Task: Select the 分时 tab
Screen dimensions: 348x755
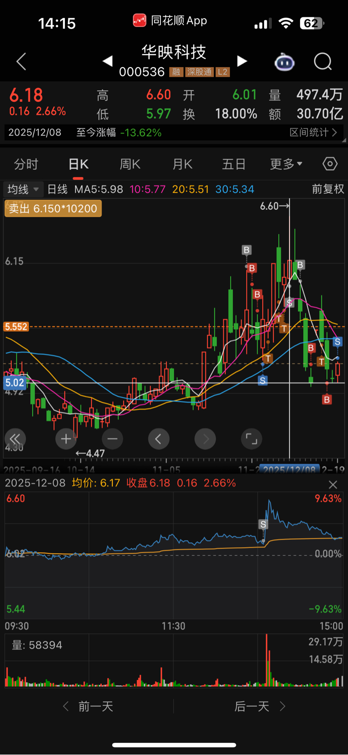Action: click(26, 164)
